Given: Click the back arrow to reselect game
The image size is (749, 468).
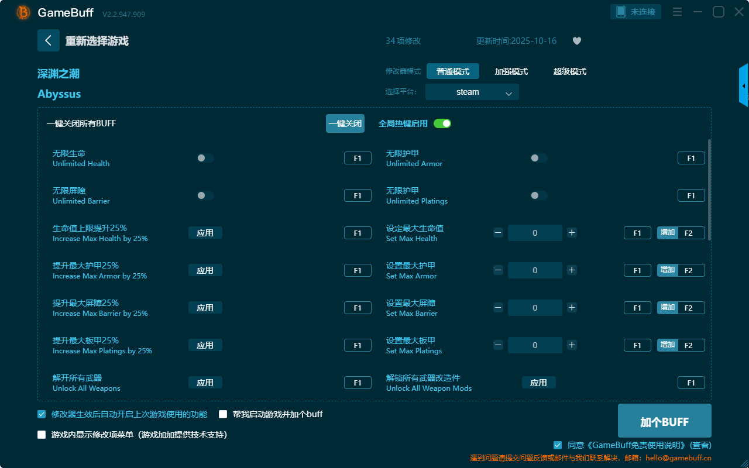Looking at the screenshot, I should tap(49, 40).
